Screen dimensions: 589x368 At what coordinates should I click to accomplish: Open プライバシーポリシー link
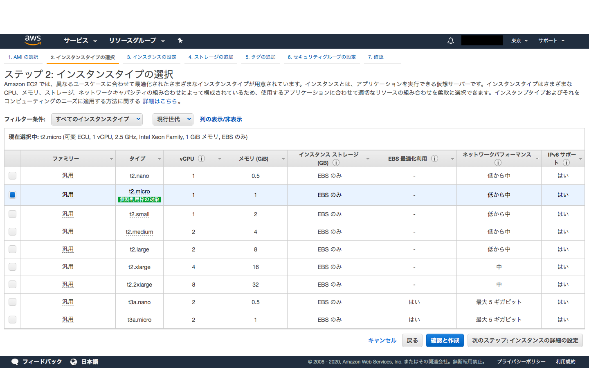(521, 362)
